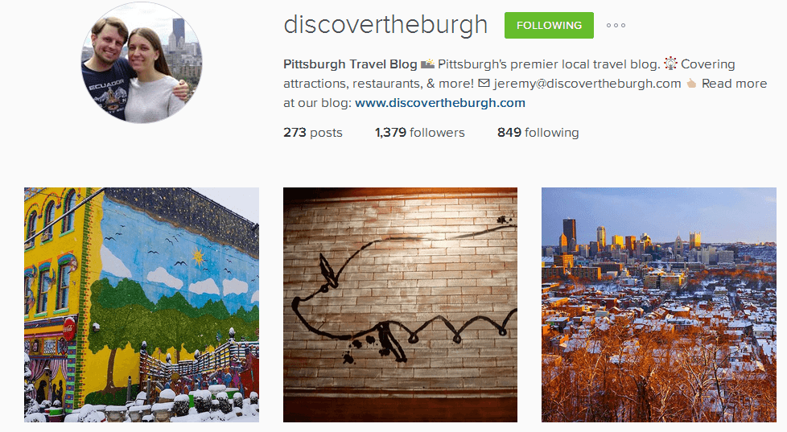
Task: Click the Read more text in bio
Action: click(735, 84)
